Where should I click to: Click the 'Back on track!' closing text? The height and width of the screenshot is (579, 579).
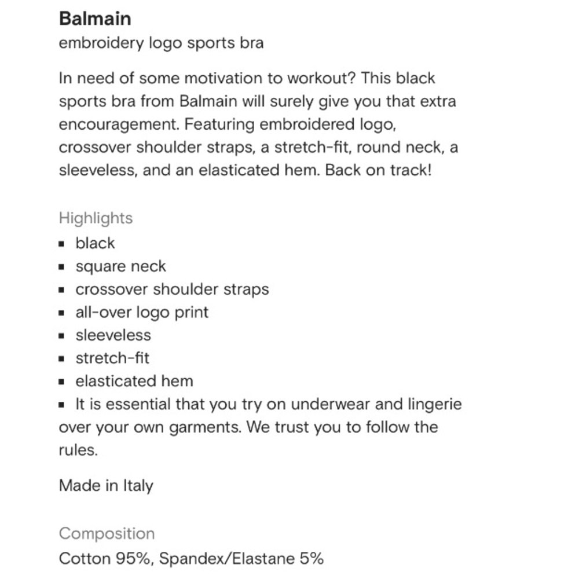tap(378, 170)
